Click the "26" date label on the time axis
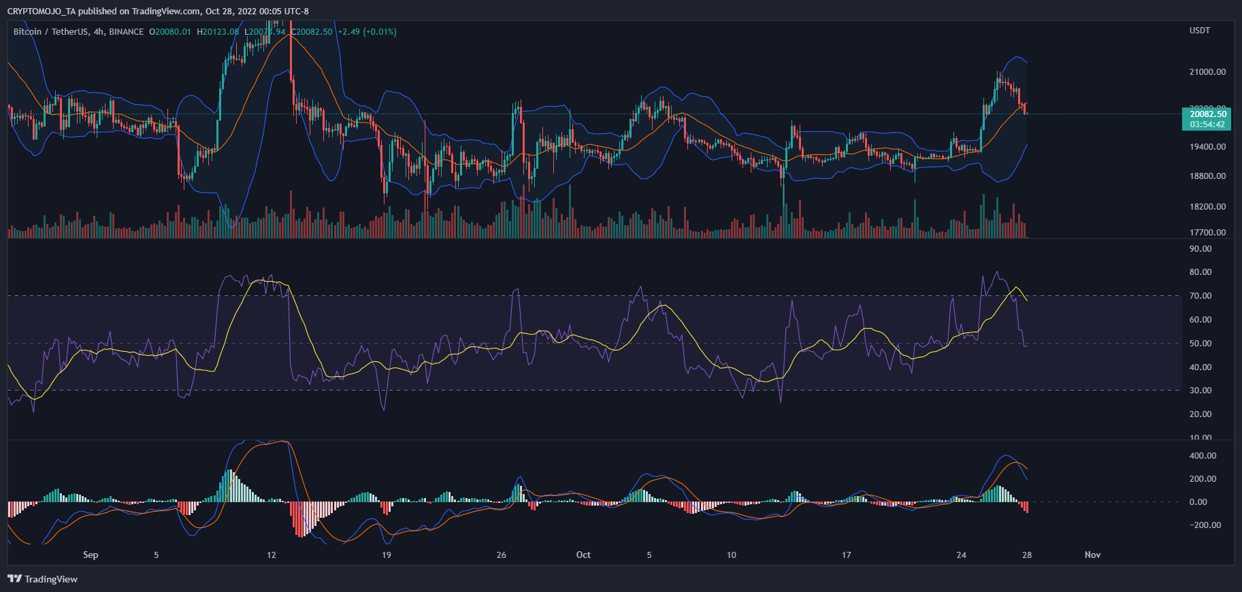 click(x=502, y=555)
